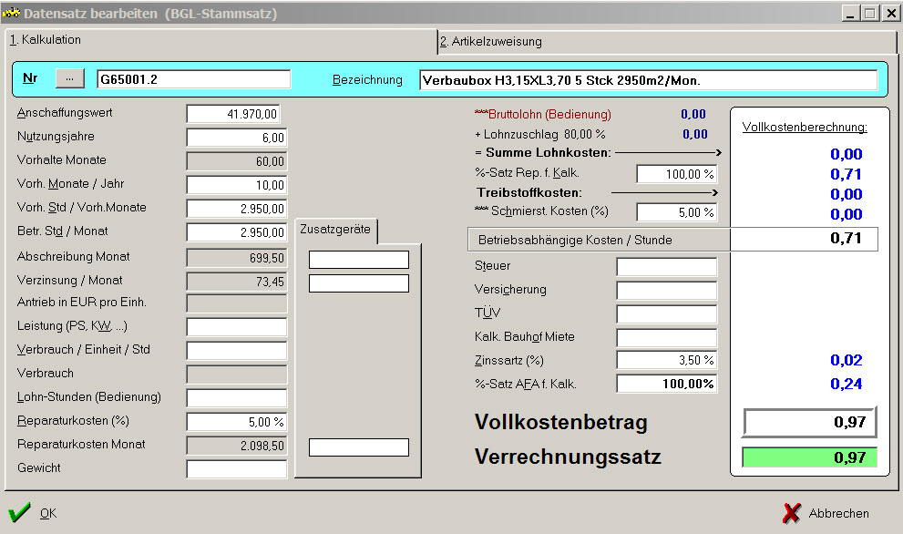Click the green OK checkmark icon
Screen dimensions: 903x534
point(19,513)
